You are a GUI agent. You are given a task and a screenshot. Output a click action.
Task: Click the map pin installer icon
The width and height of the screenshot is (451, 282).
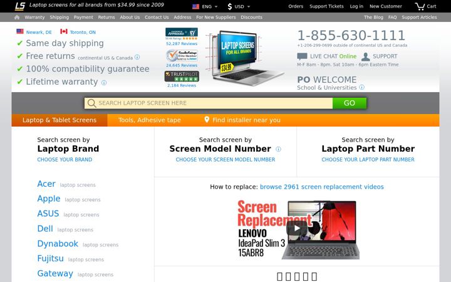click(207, 120)
